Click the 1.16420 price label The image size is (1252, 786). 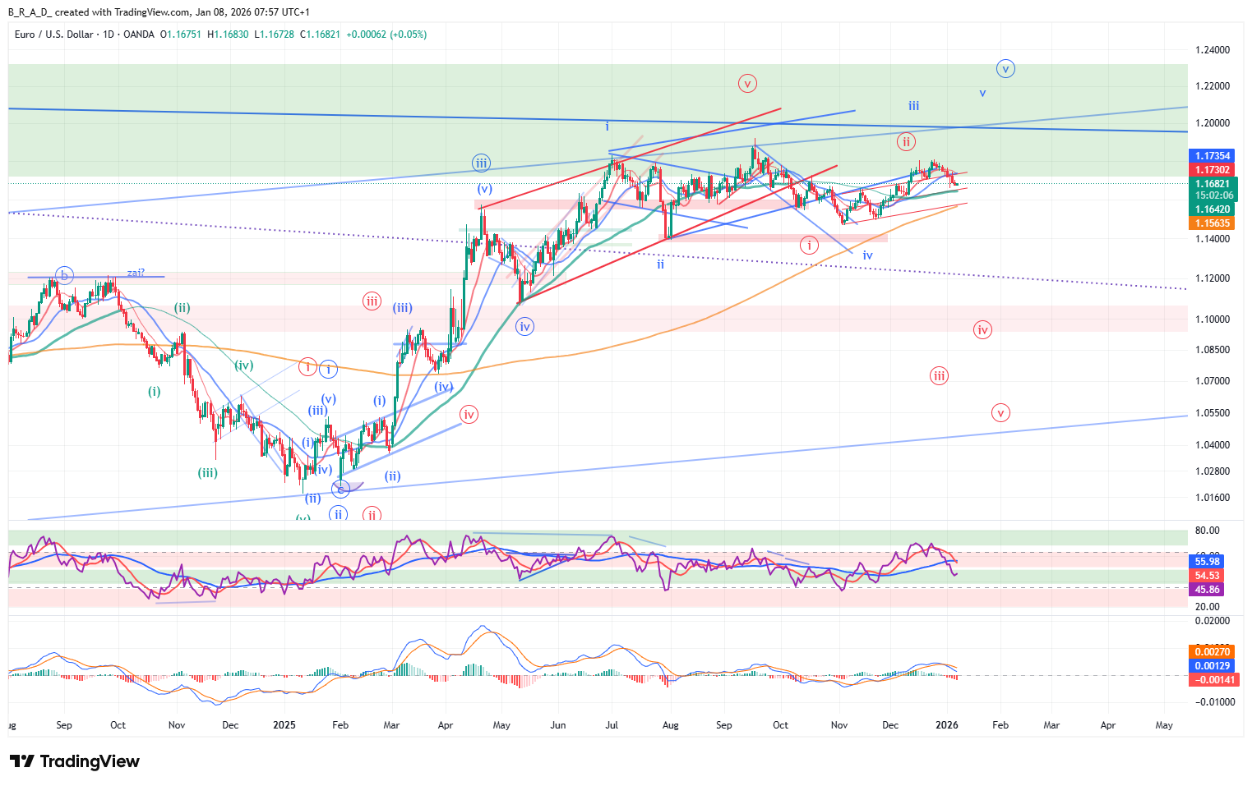pyautogui.click(x=1212, y=209)
